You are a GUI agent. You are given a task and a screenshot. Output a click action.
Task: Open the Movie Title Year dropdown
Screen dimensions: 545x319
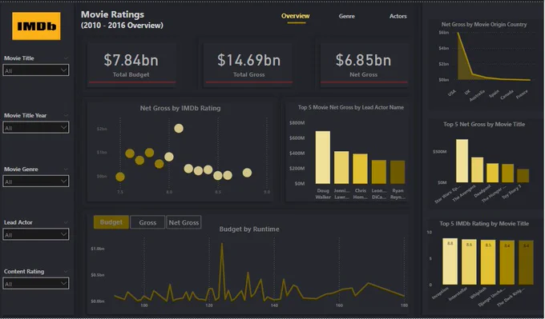[x=36, y=128]
